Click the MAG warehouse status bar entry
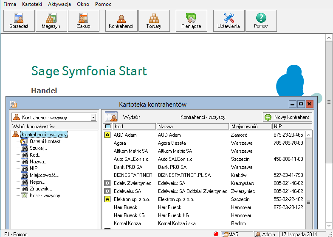333x237 pixels. pos(237,234)
